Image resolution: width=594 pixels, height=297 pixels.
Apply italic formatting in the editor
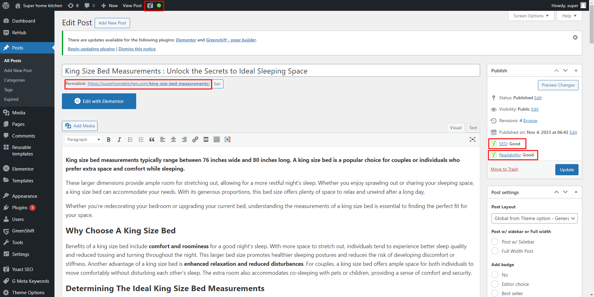(119, 139)
